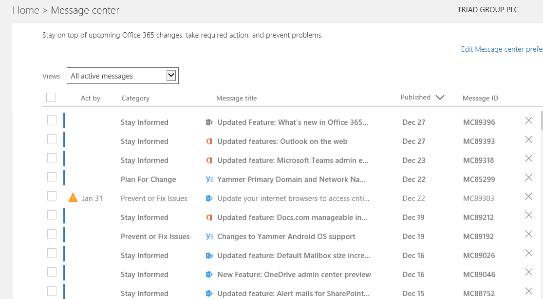Click the SharePoint icon beside 'Alert mails for SharePoint'

click(x=209, y=294)
